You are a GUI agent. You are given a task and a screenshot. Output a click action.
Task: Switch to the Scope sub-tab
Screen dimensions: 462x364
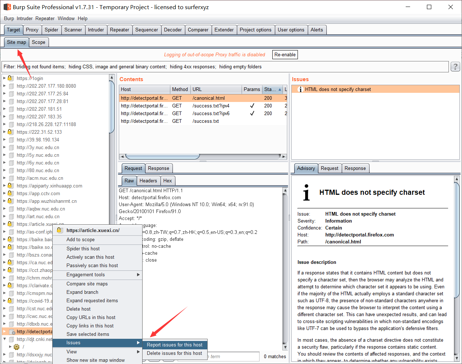click(38, 42)
